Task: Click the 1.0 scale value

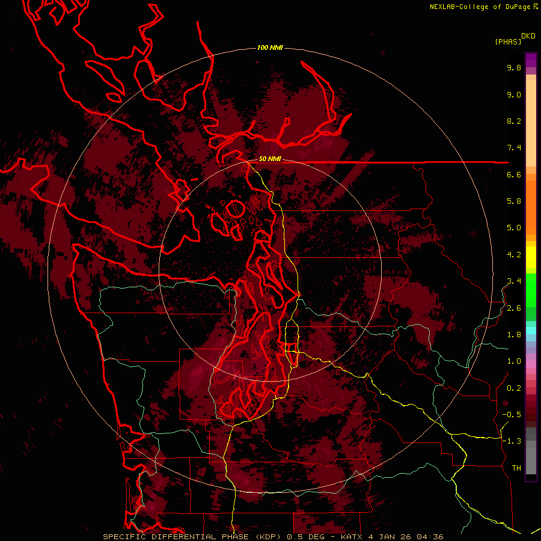Action: point(514,361)
